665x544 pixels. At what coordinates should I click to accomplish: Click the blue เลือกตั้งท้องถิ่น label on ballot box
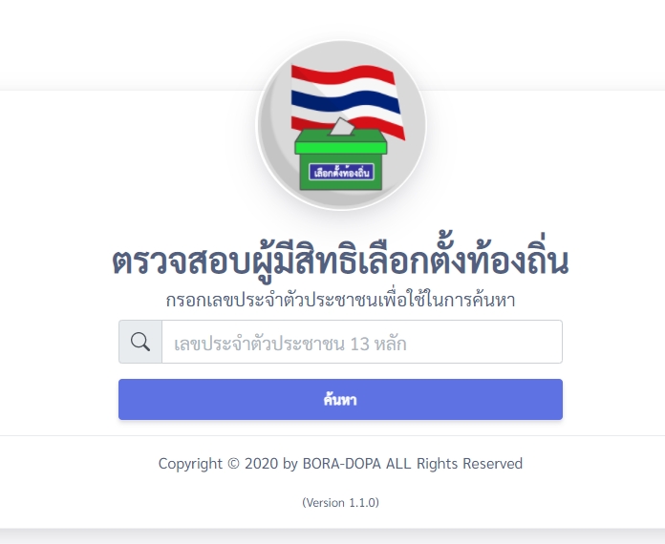(x=341, y=173)
